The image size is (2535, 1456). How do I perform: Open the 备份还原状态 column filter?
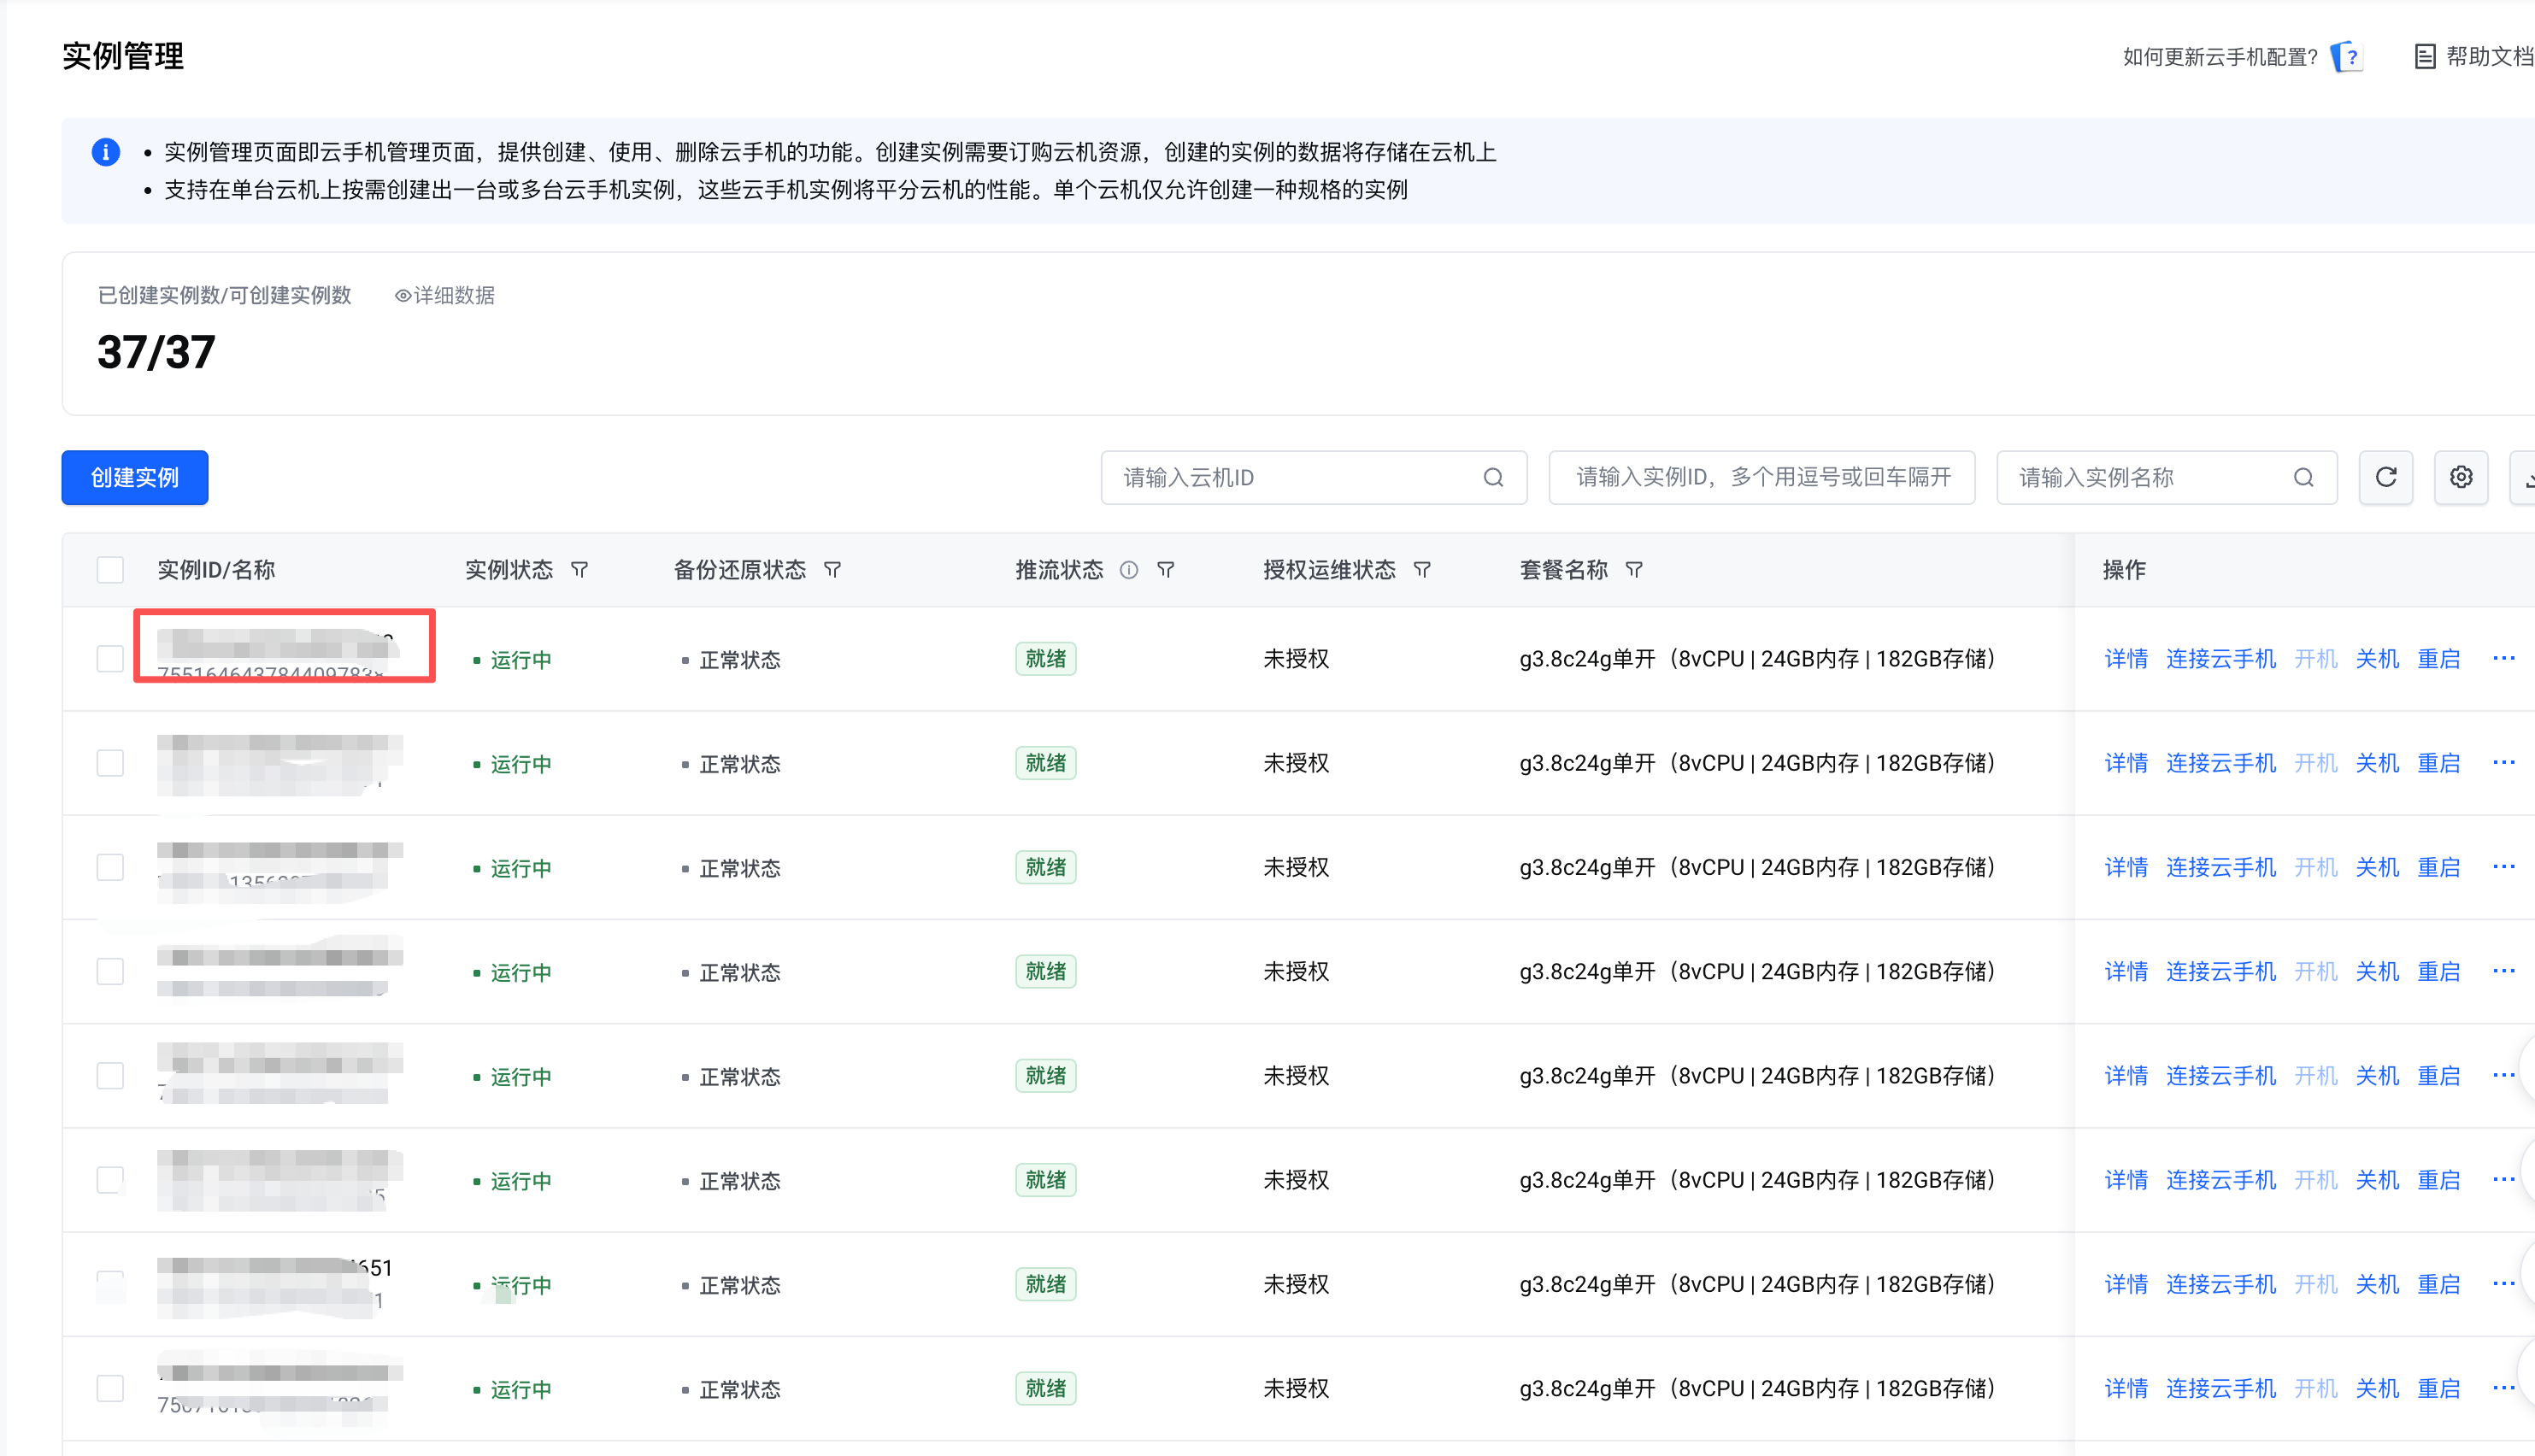(832, 570)
